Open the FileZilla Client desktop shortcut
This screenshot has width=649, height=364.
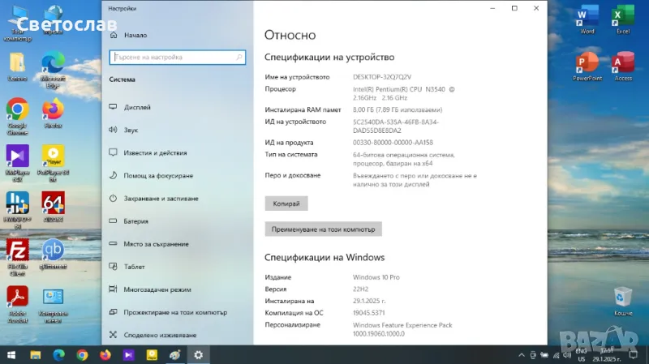17,249
